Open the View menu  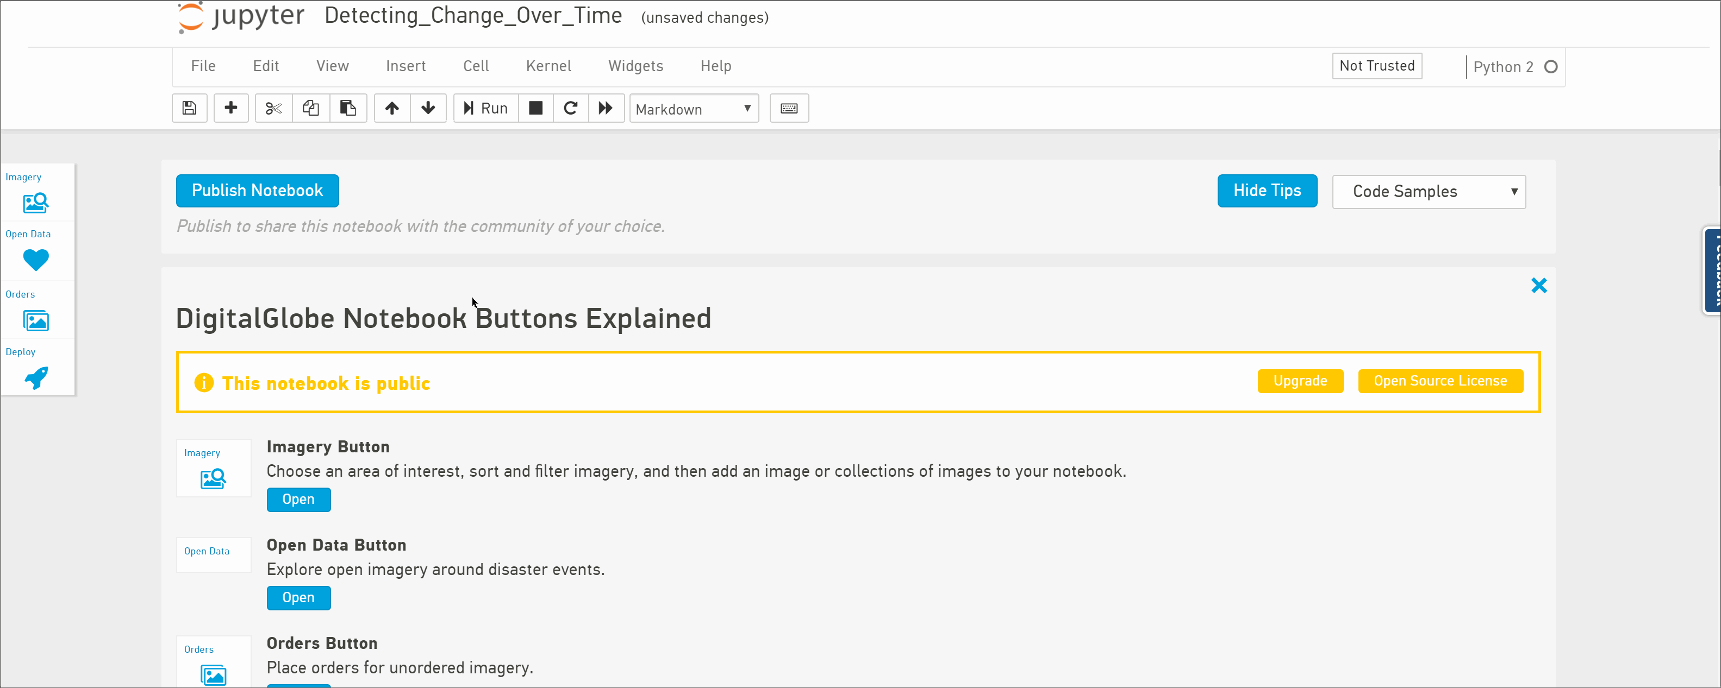(x=333, y=66)
